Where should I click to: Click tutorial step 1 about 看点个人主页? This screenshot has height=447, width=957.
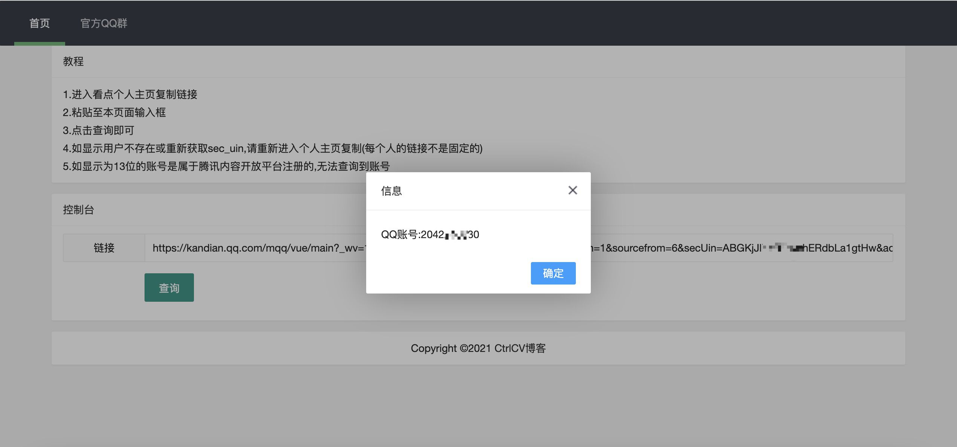point(130,94)
